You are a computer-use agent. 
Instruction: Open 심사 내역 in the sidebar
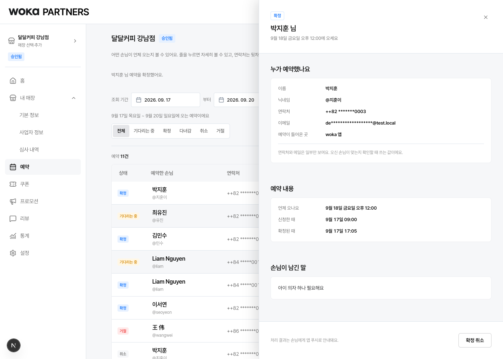point(29,150)
